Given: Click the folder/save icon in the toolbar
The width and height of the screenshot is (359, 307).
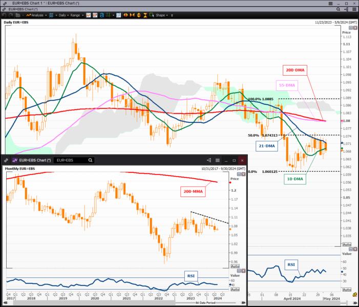Looking at the screenshot, I should 18,15.
